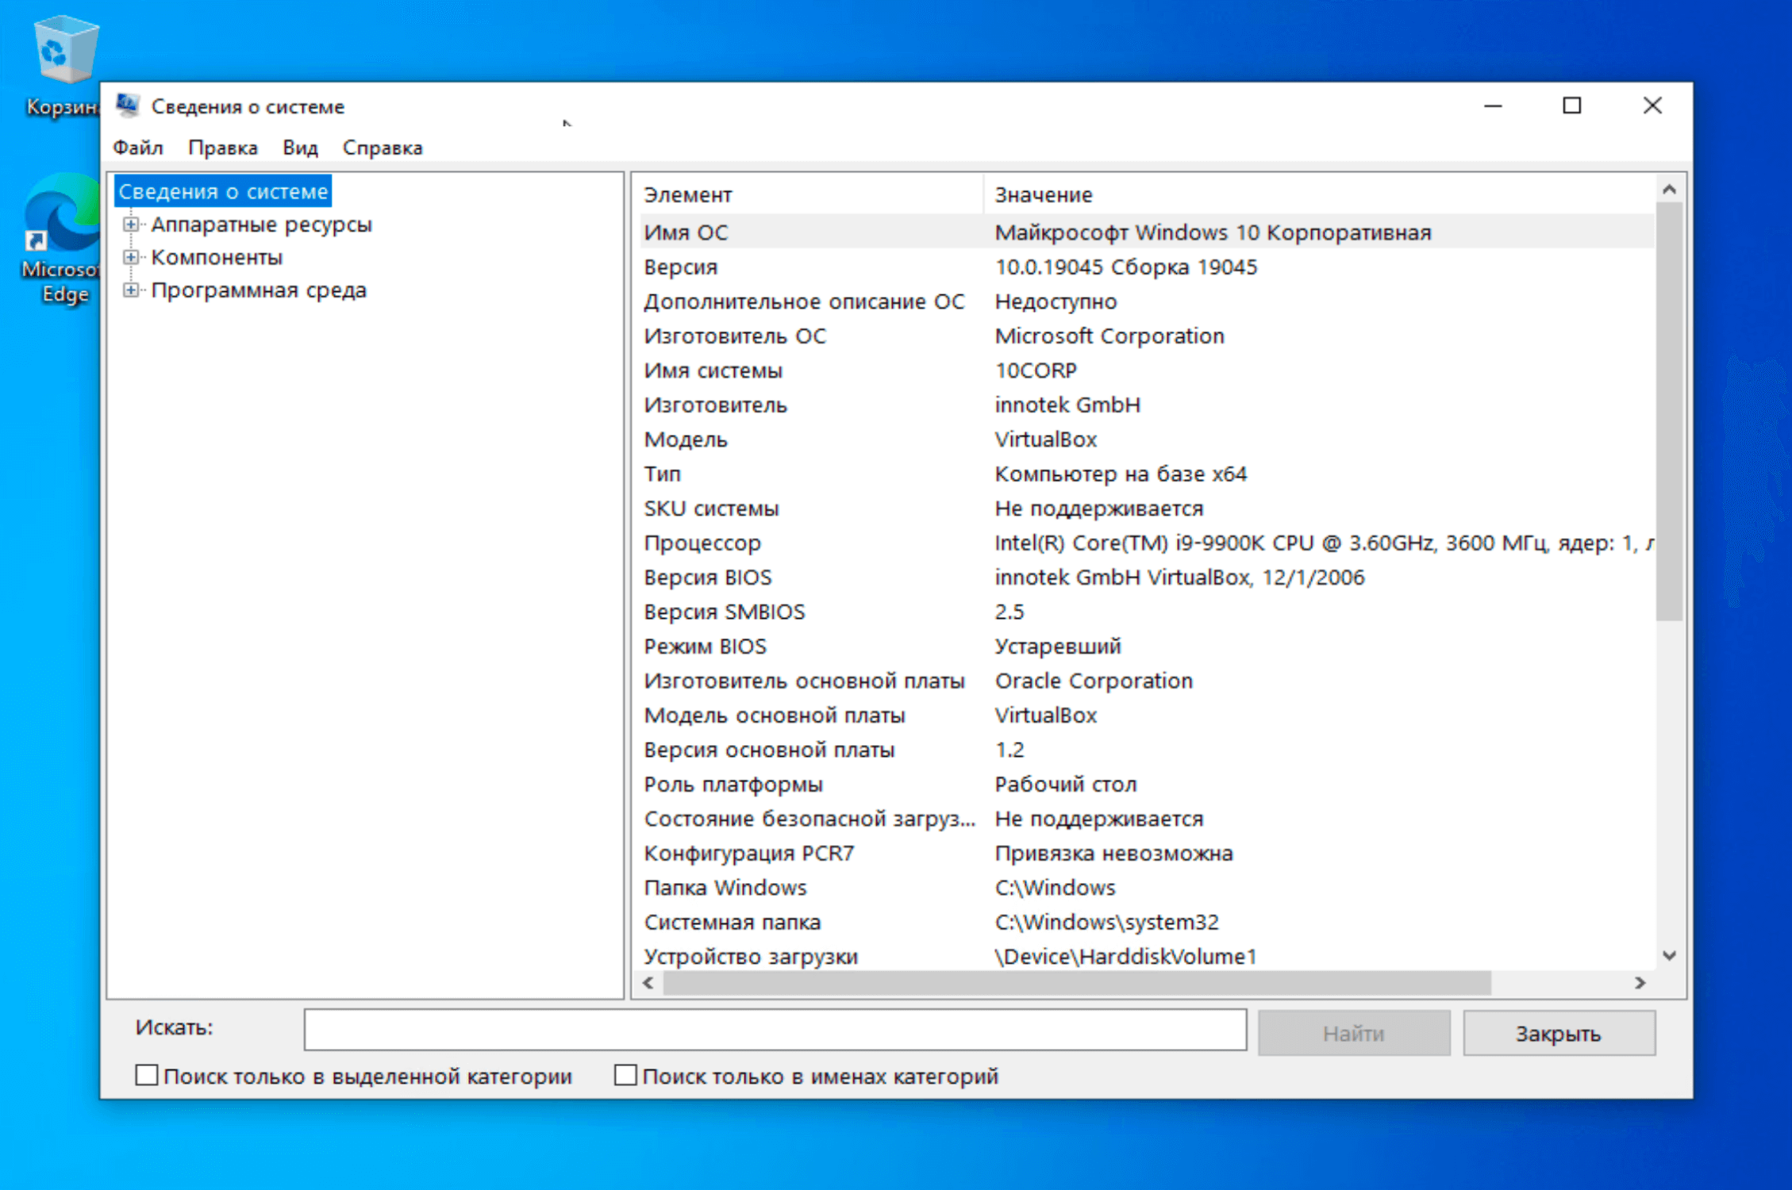Enable search only in category names
Image resolution: width=1792 pixels, height=1190 pixels.
625,1076
